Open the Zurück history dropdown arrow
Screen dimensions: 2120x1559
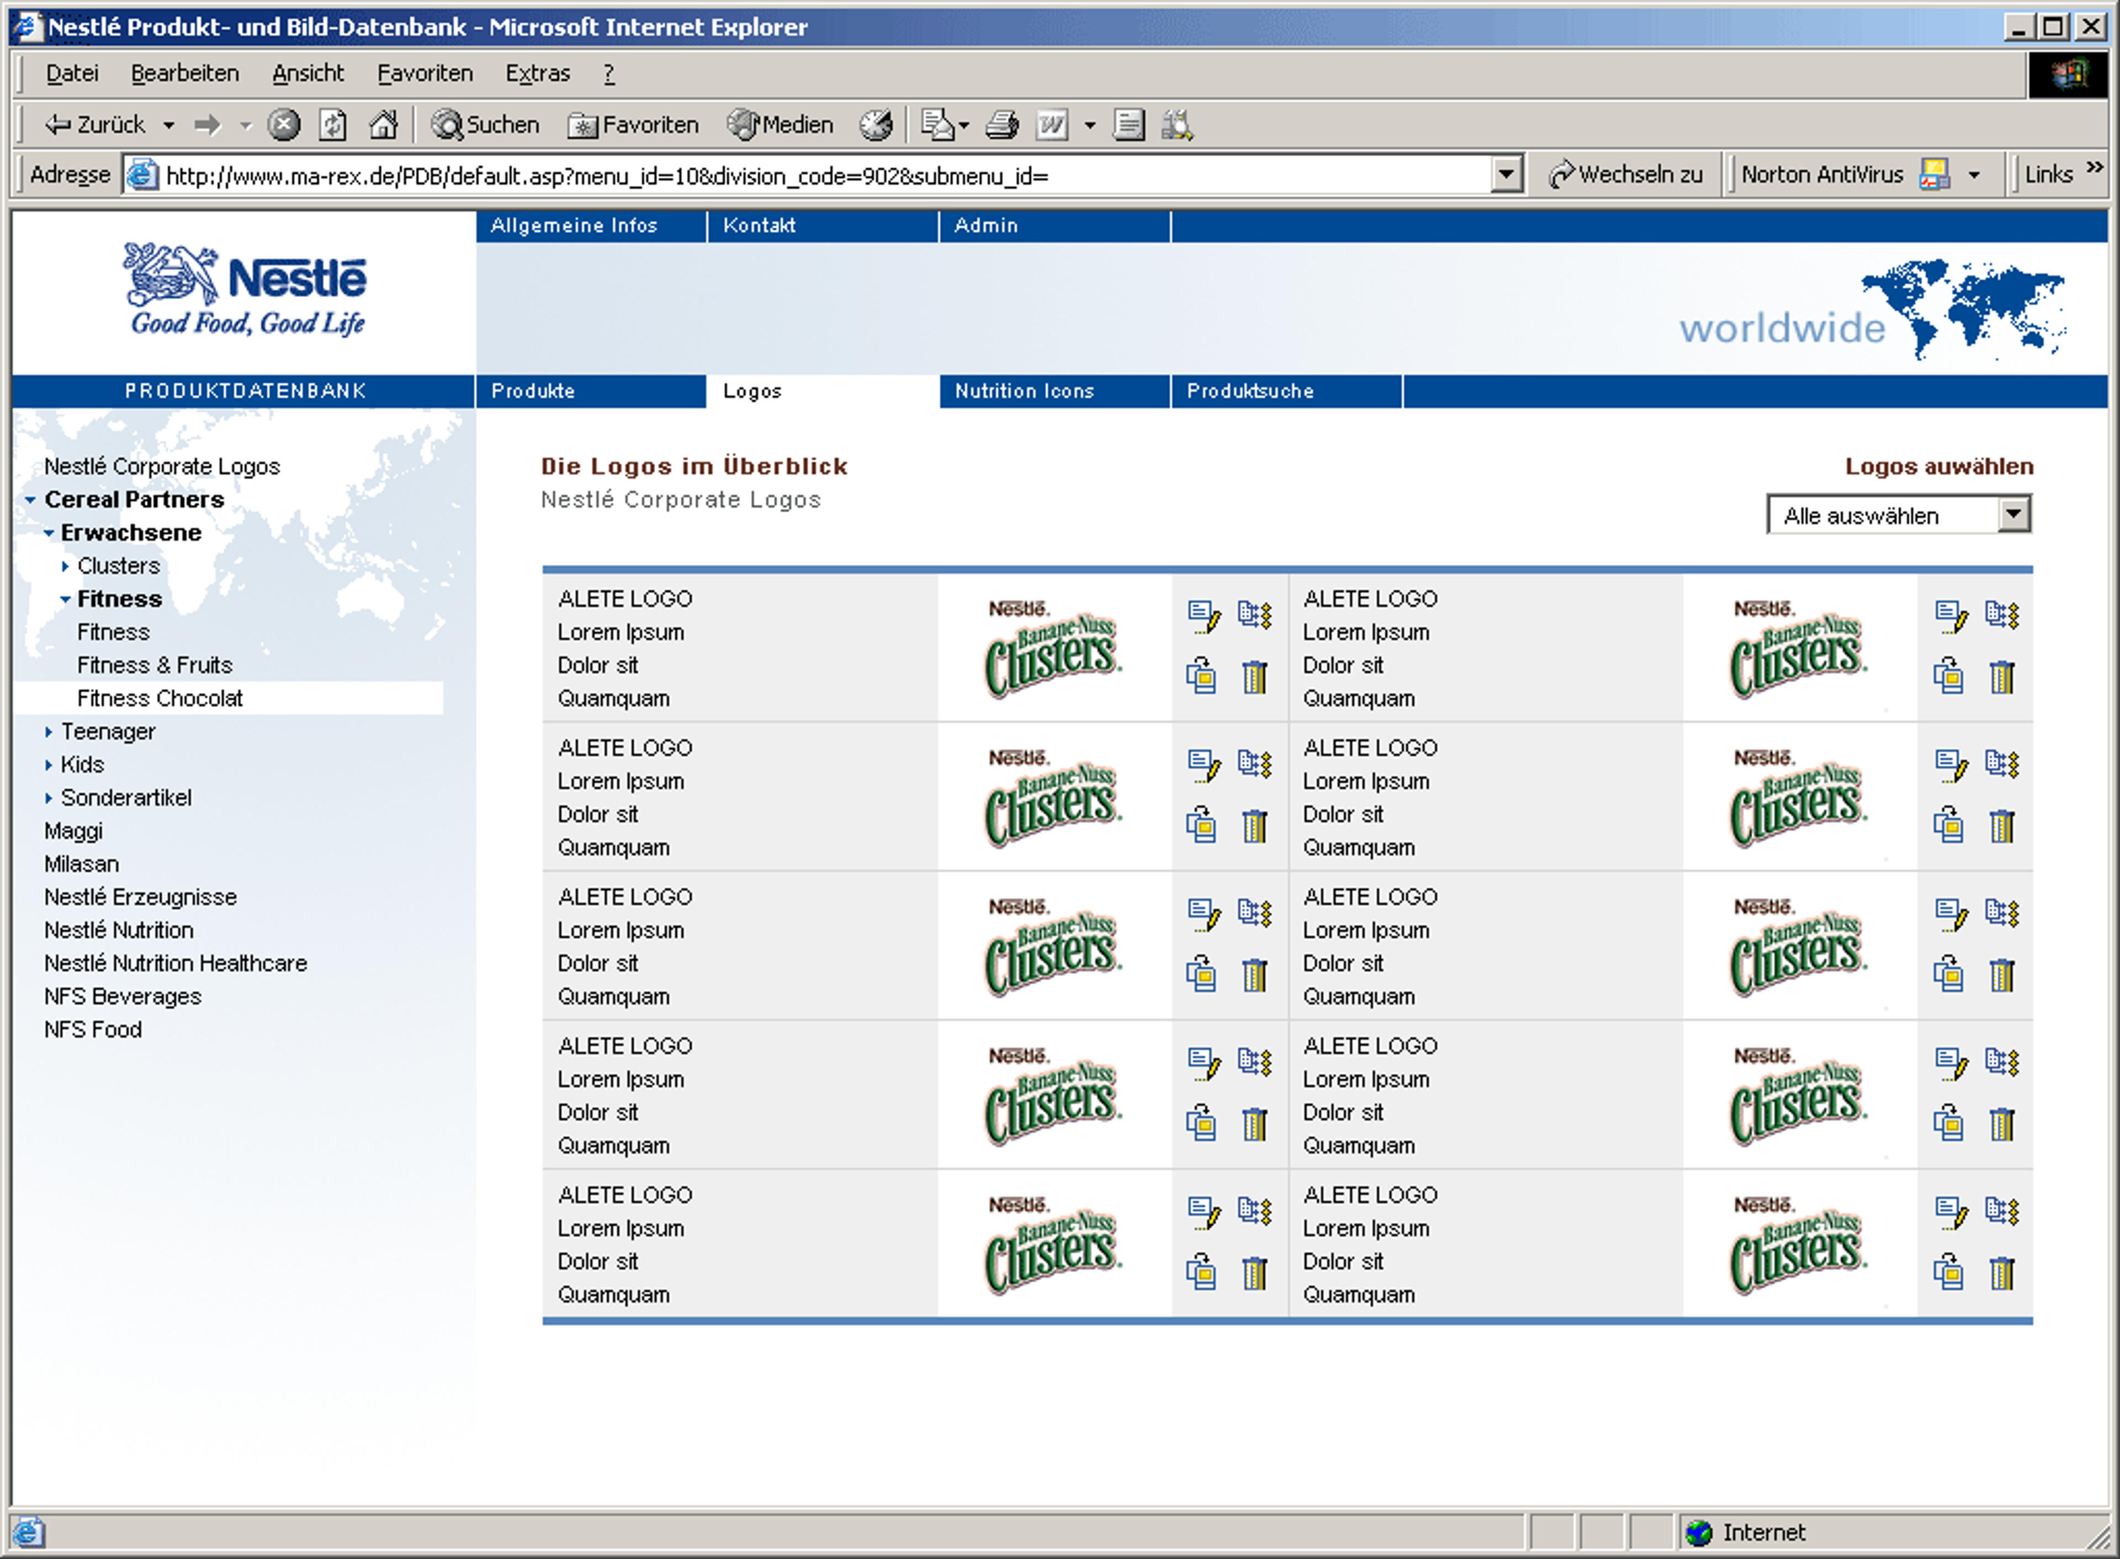169,125
